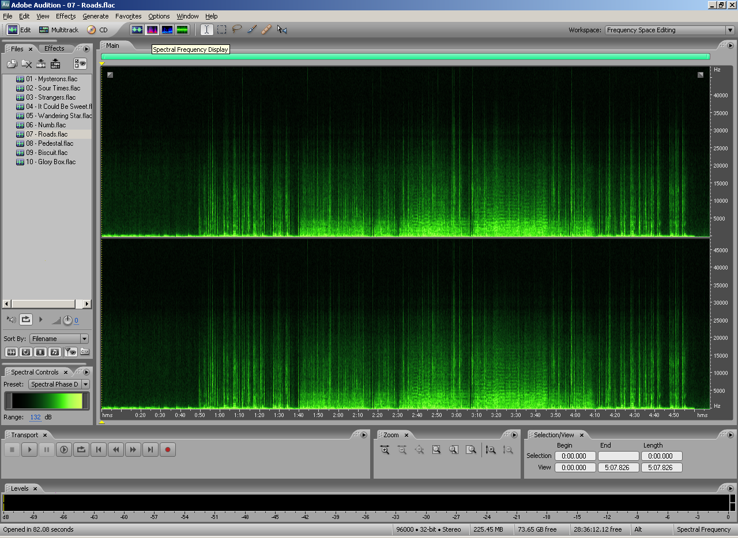Click Play from Cursor to End (circled)

(64, 449)
